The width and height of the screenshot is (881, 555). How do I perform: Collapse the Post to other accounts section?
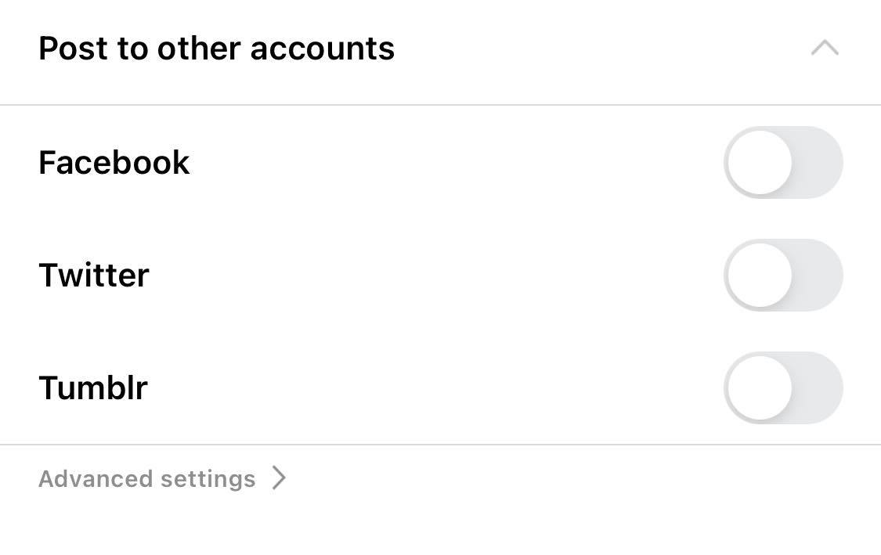(x=825, y=49)
